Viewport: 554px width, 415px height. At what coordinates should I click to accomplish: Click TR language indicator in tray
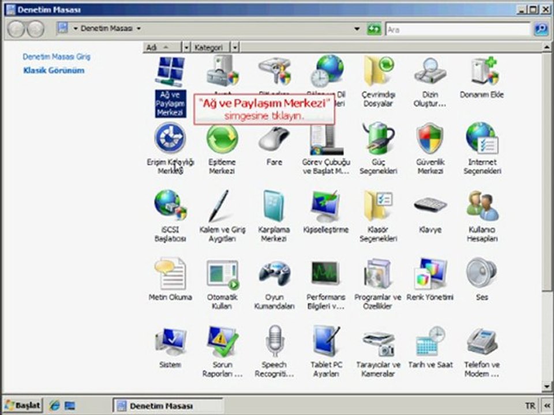[530, 406]
